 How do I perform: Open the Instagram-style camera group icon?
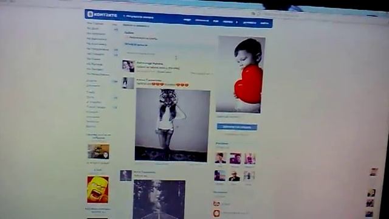point(216,204)
